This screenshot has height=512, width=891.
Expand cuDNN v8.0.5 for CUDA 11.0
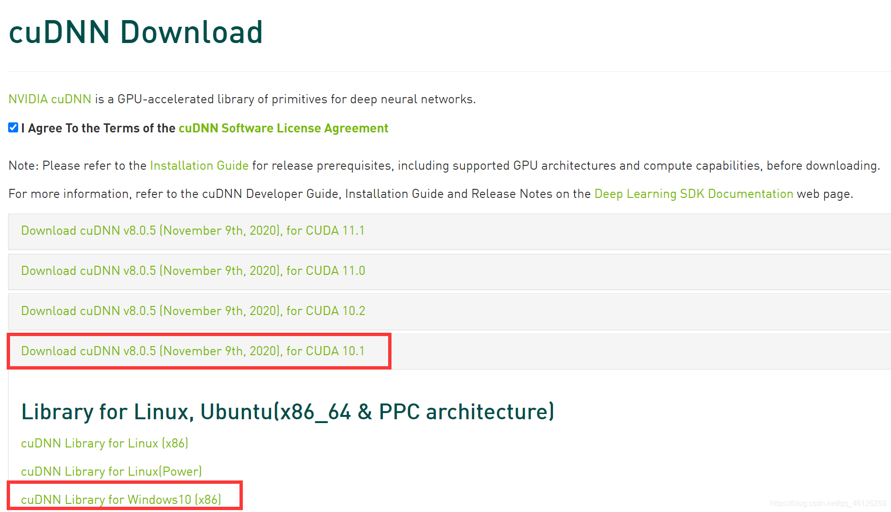click(x=193, y=271)
